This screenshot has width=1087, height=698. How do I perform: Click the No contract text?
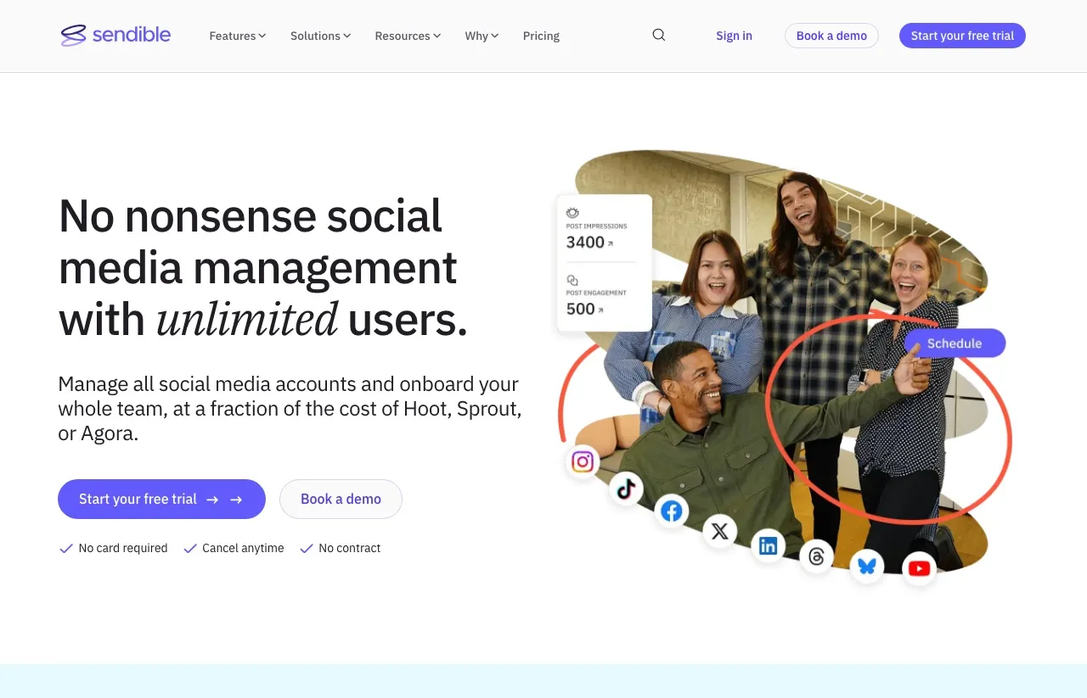[349, 548]
